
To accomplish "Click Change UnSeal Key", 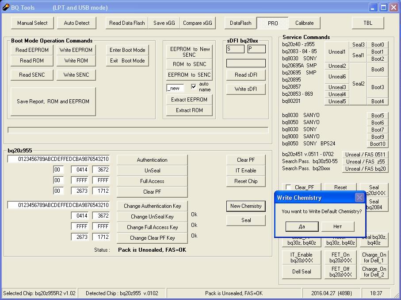I will pos(152,217).
